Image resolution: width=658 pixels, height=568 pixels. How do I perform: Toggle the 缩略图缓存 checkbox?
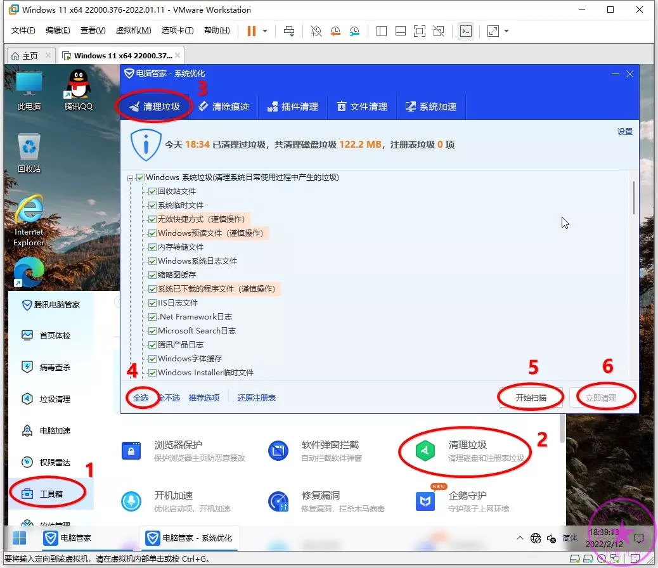[152, 275]
